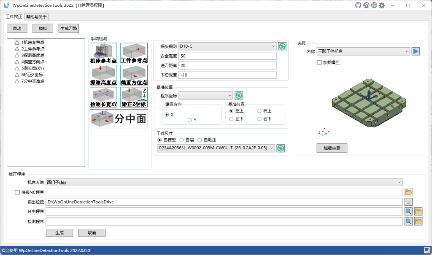
Task: Select 自毛坯 workpiece size option
Action: 200,140
